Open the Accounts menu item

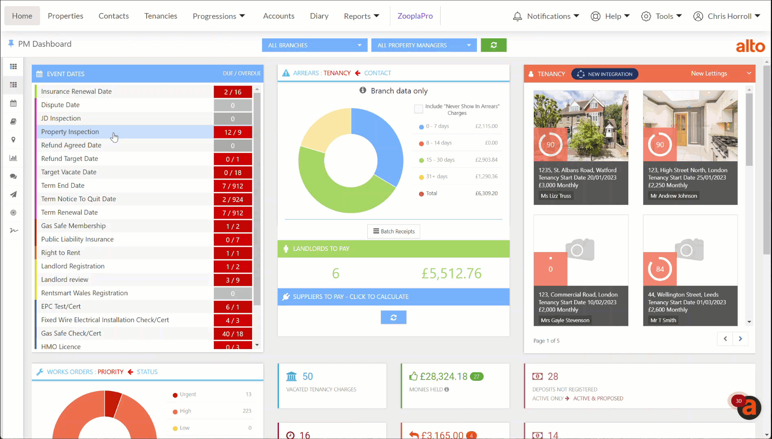[279, 16]
